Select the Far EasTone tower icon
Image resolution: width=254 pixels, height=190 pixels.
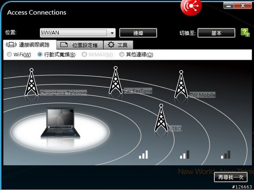(x=115, y=80)
